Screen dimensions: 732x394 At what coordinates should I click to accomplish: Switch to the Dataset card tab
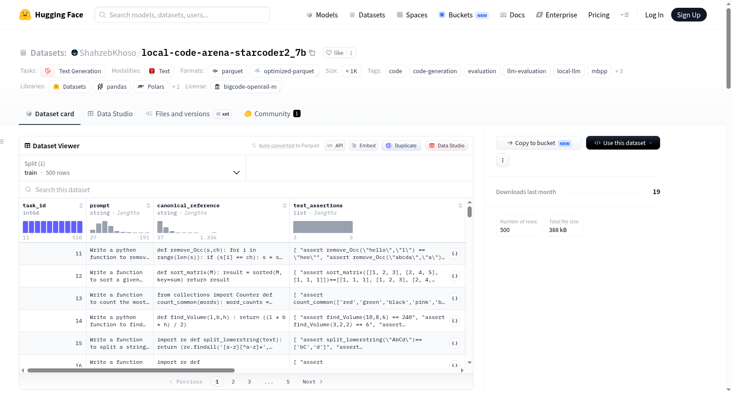(x=49, y=114)
